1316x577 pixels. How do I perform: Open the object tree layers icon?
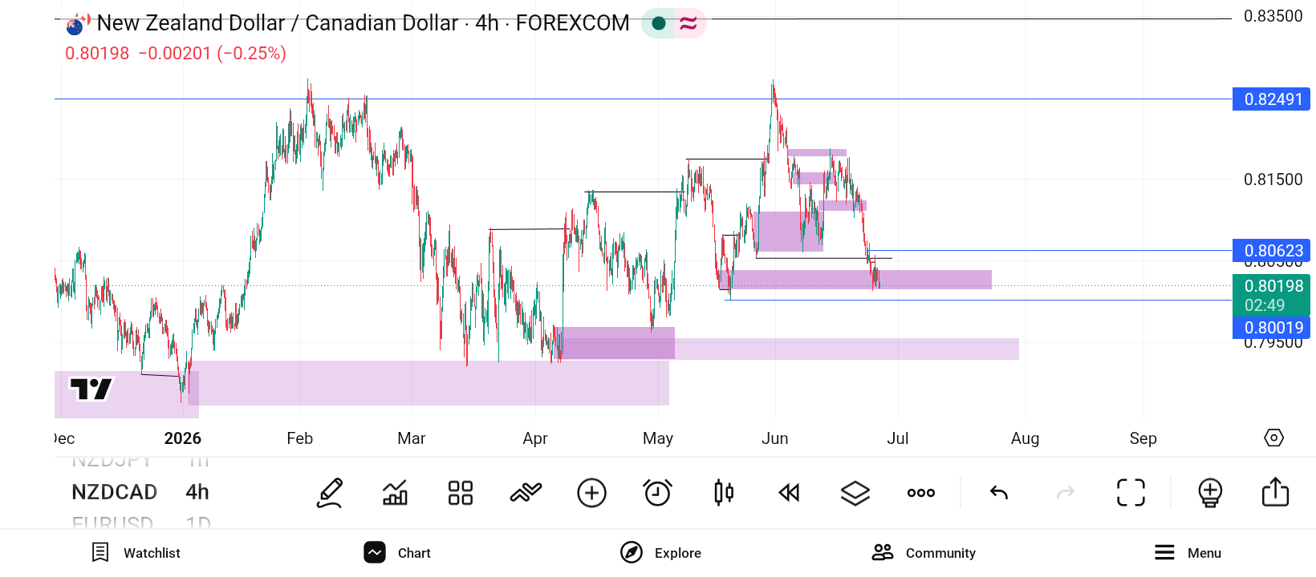pos(855,493)
